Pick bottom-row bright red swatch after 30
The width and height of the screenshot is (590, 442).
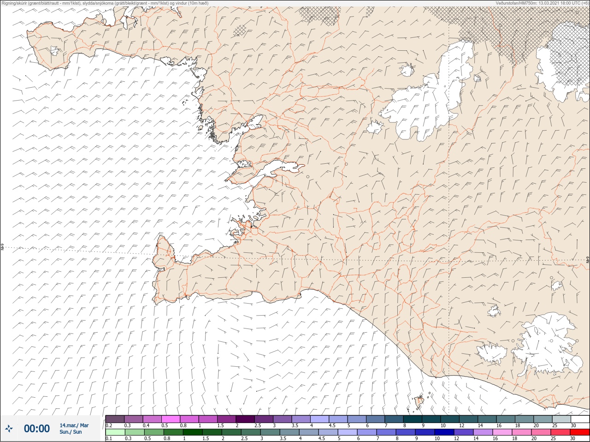580,432
